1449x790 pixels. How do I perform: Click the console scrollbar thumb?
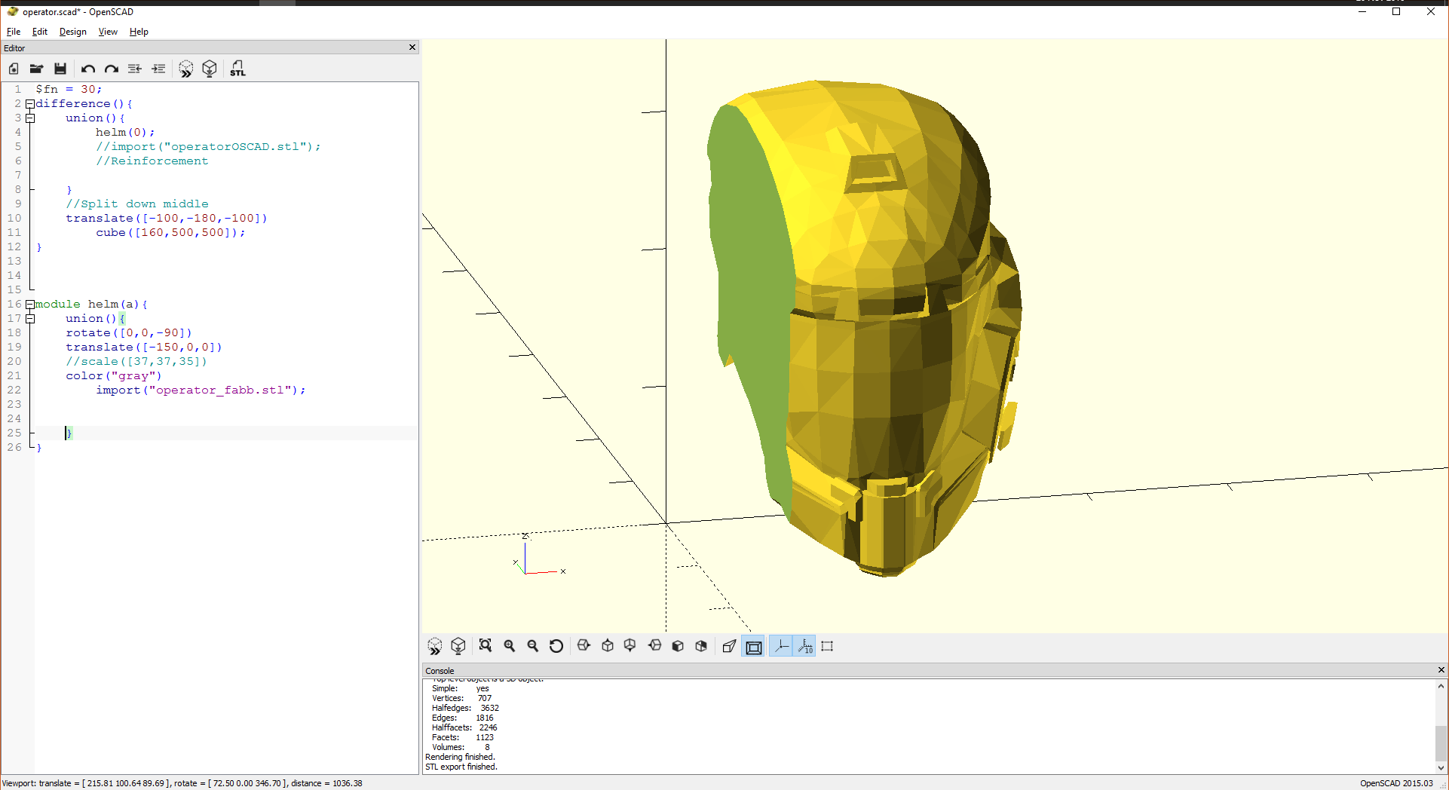[1441, 744]
